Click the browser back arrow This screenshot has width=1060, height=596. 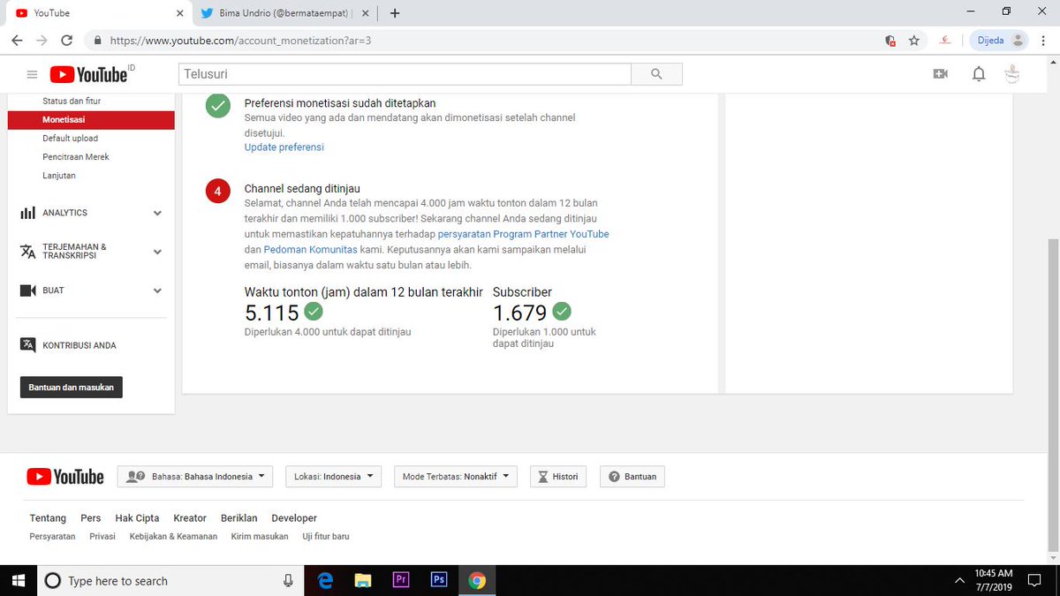[17, 41]
